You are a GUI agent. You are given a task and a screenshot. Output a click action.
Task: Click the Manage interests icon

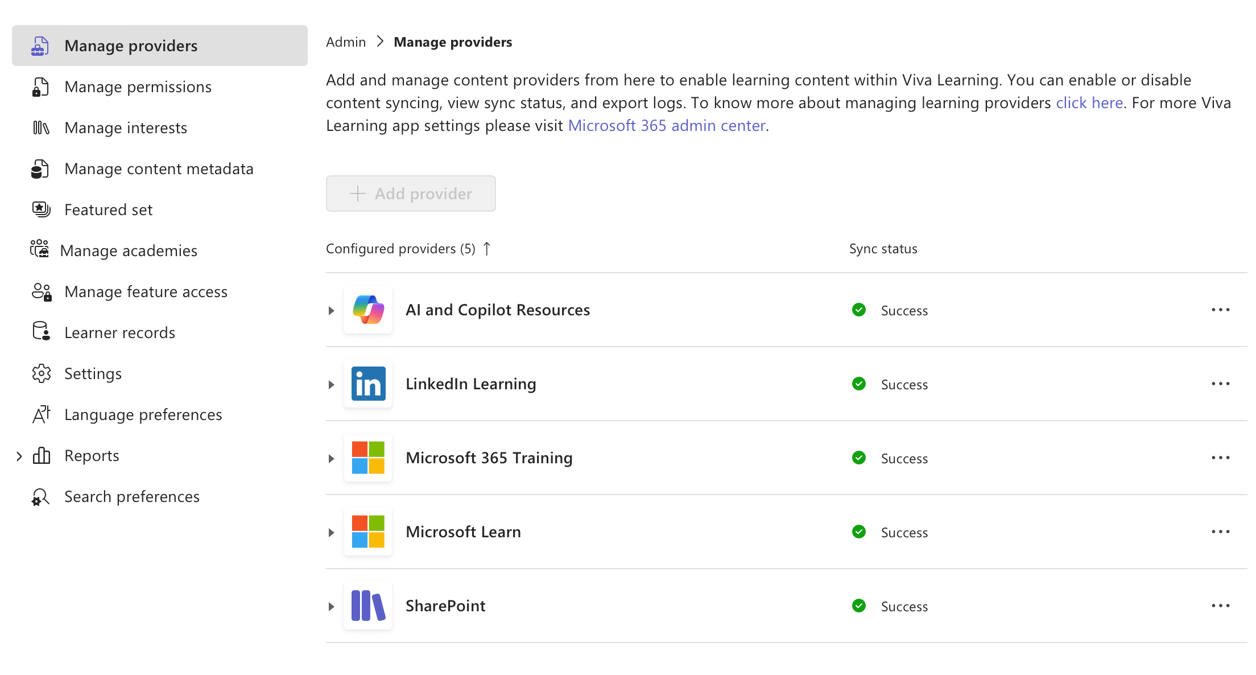tap(40, 127)
